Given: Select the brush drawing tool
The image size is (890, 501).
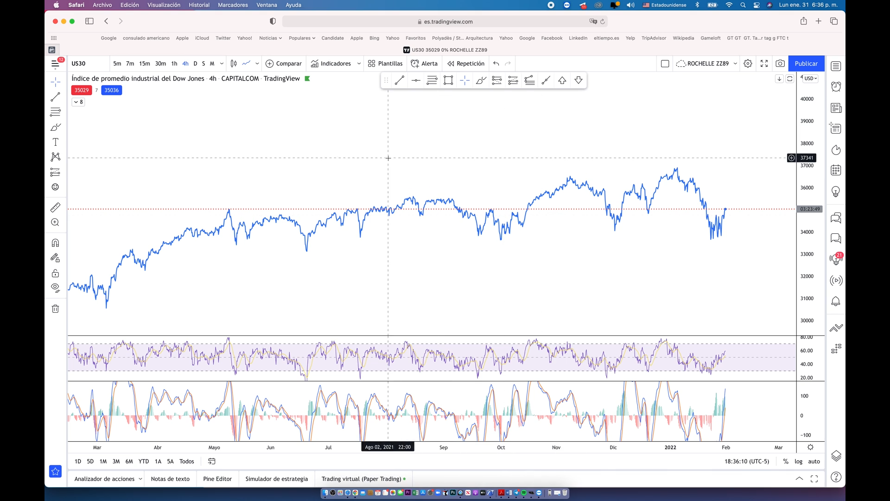Looking at the screenshot, I should tap(55, 127).
